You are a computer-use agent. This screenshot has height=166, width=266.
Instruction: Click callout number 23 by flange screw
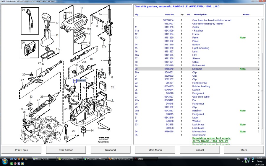pos(74,131)
